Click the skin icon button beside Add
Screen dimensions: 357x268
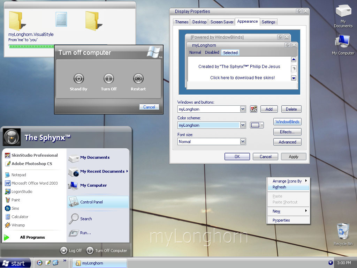click(254, 109)
